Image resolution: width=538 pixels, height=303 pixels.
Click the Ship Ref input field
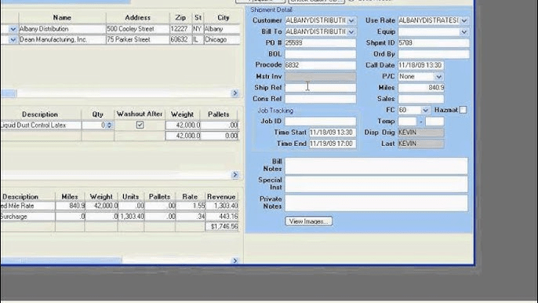coord(320,88)
